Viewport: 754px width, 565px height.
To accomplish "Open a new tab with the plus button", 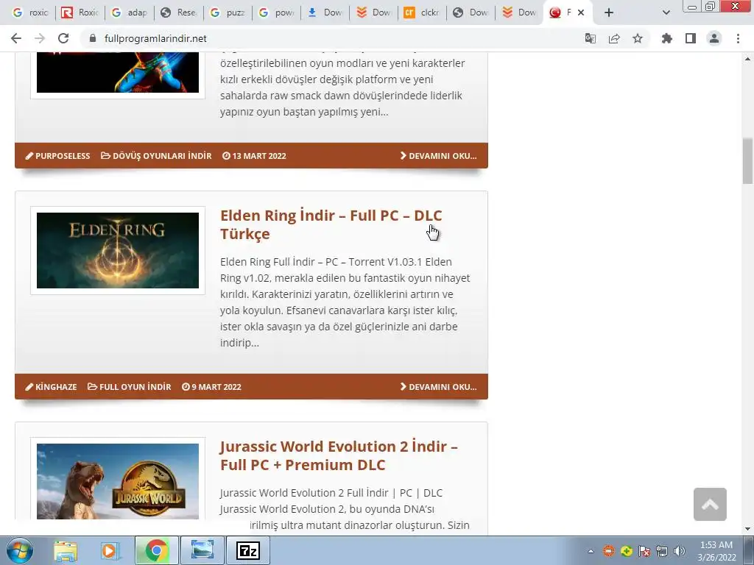I will 609,13.
